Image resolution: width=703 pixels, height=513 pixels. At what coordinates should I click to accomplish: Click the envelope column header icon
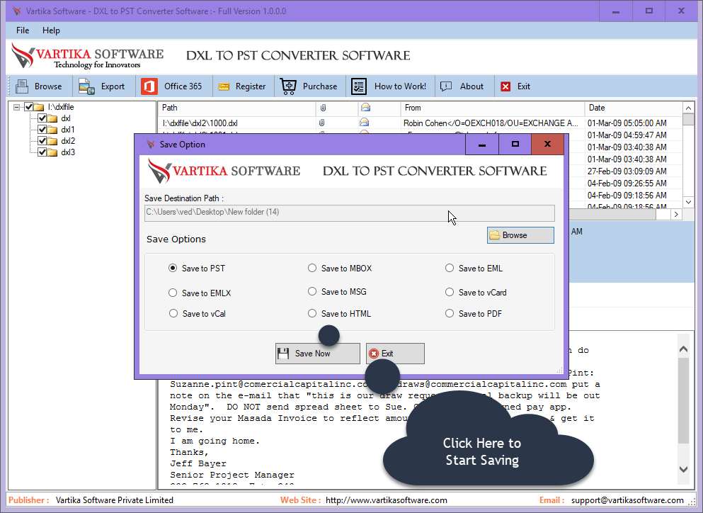(365, 108)
